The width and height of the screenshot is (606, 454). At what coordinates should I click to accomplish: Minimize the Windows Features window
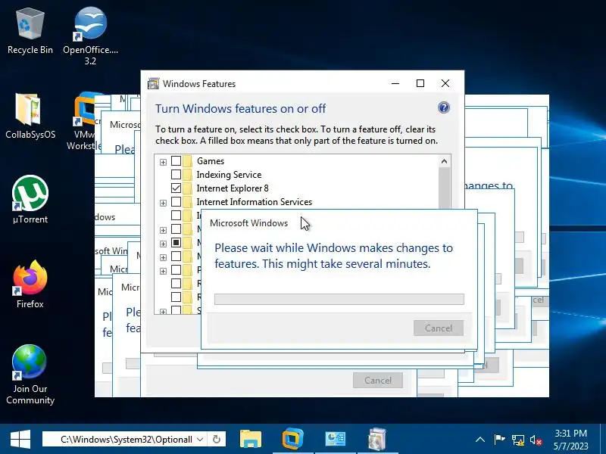(x=395, y=83)
